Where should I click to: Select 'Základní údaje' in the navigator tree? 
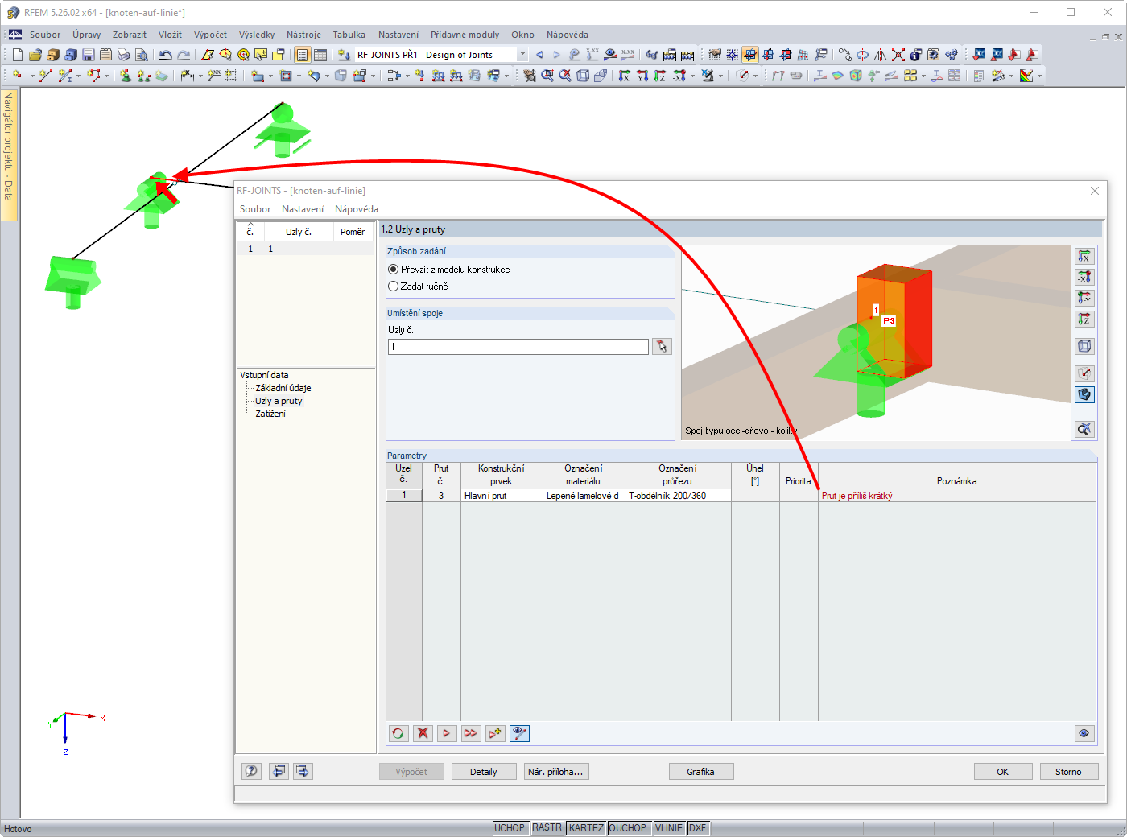(x=283, y=388)
